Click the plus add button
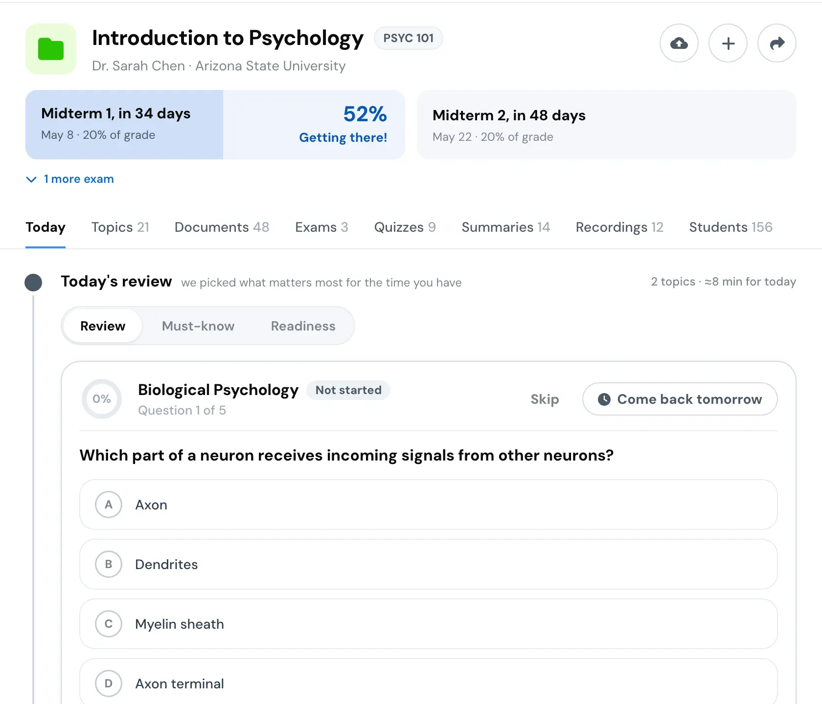This screenshot has width=822, height=704. tap(728, 44)
